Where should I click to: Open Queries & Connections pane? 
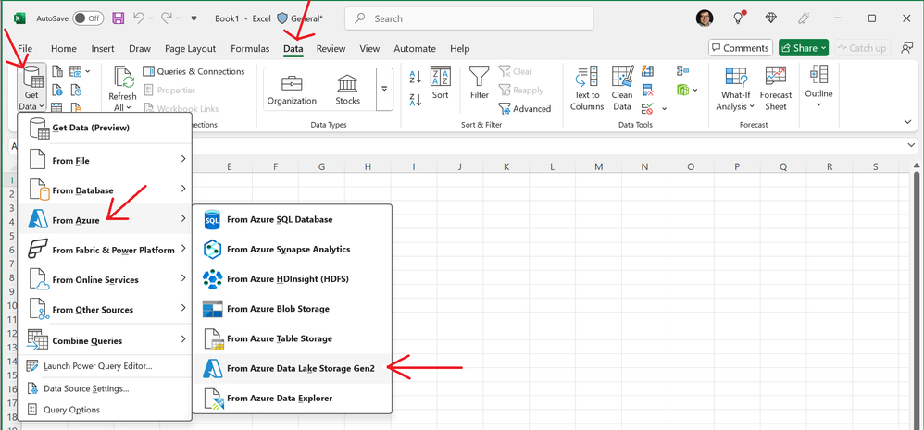[x=194, y=72]
